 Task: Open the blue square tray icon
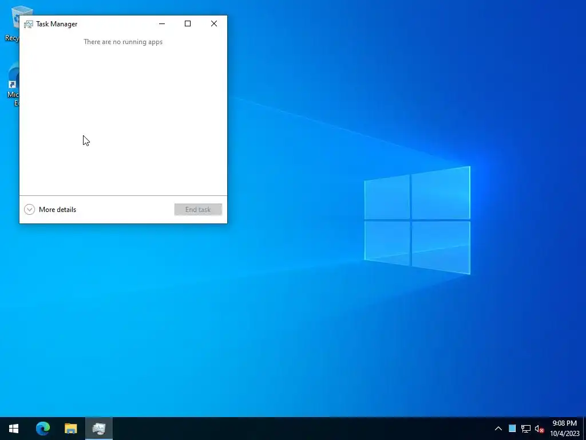512,429
